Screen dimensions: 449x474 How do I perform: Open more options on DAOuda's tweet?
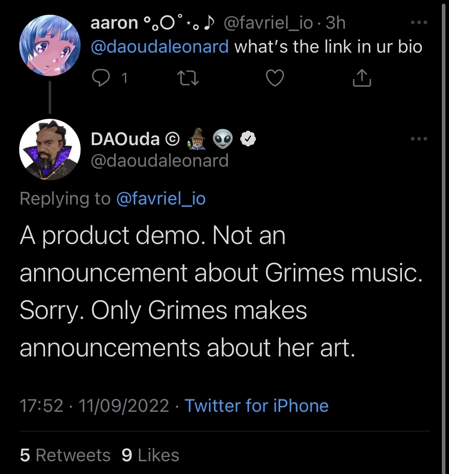pyautogui.click(x=419, y=139)
